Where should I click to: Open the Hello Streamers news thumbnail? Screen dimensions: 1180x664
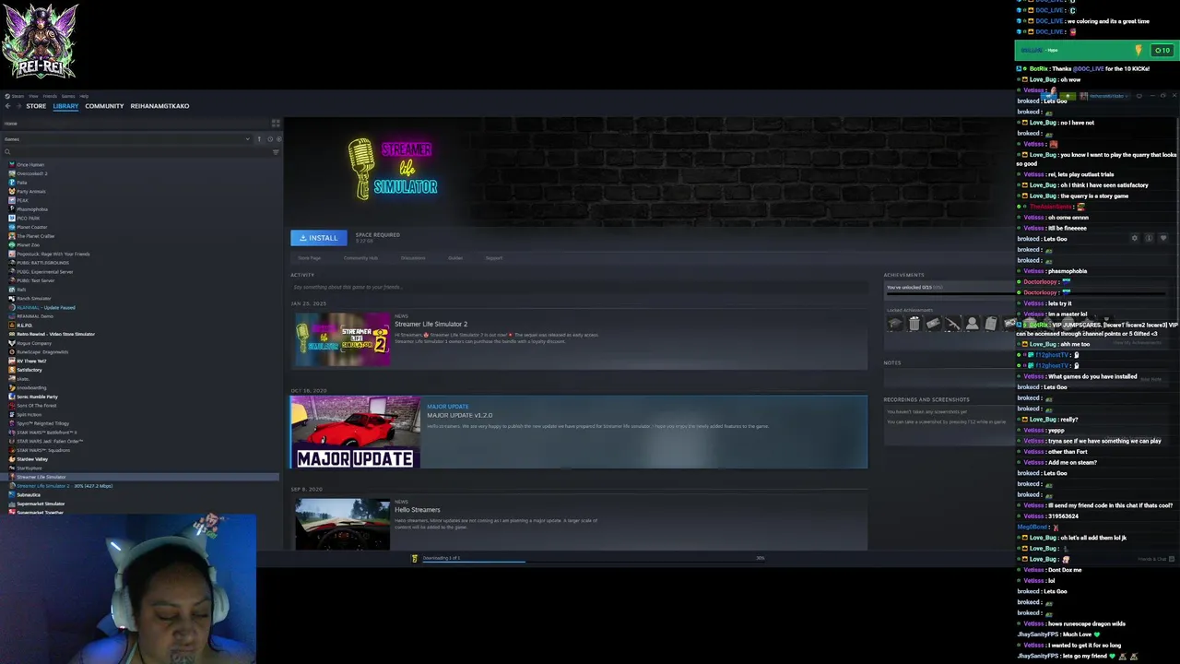click(x=343, y=525)
